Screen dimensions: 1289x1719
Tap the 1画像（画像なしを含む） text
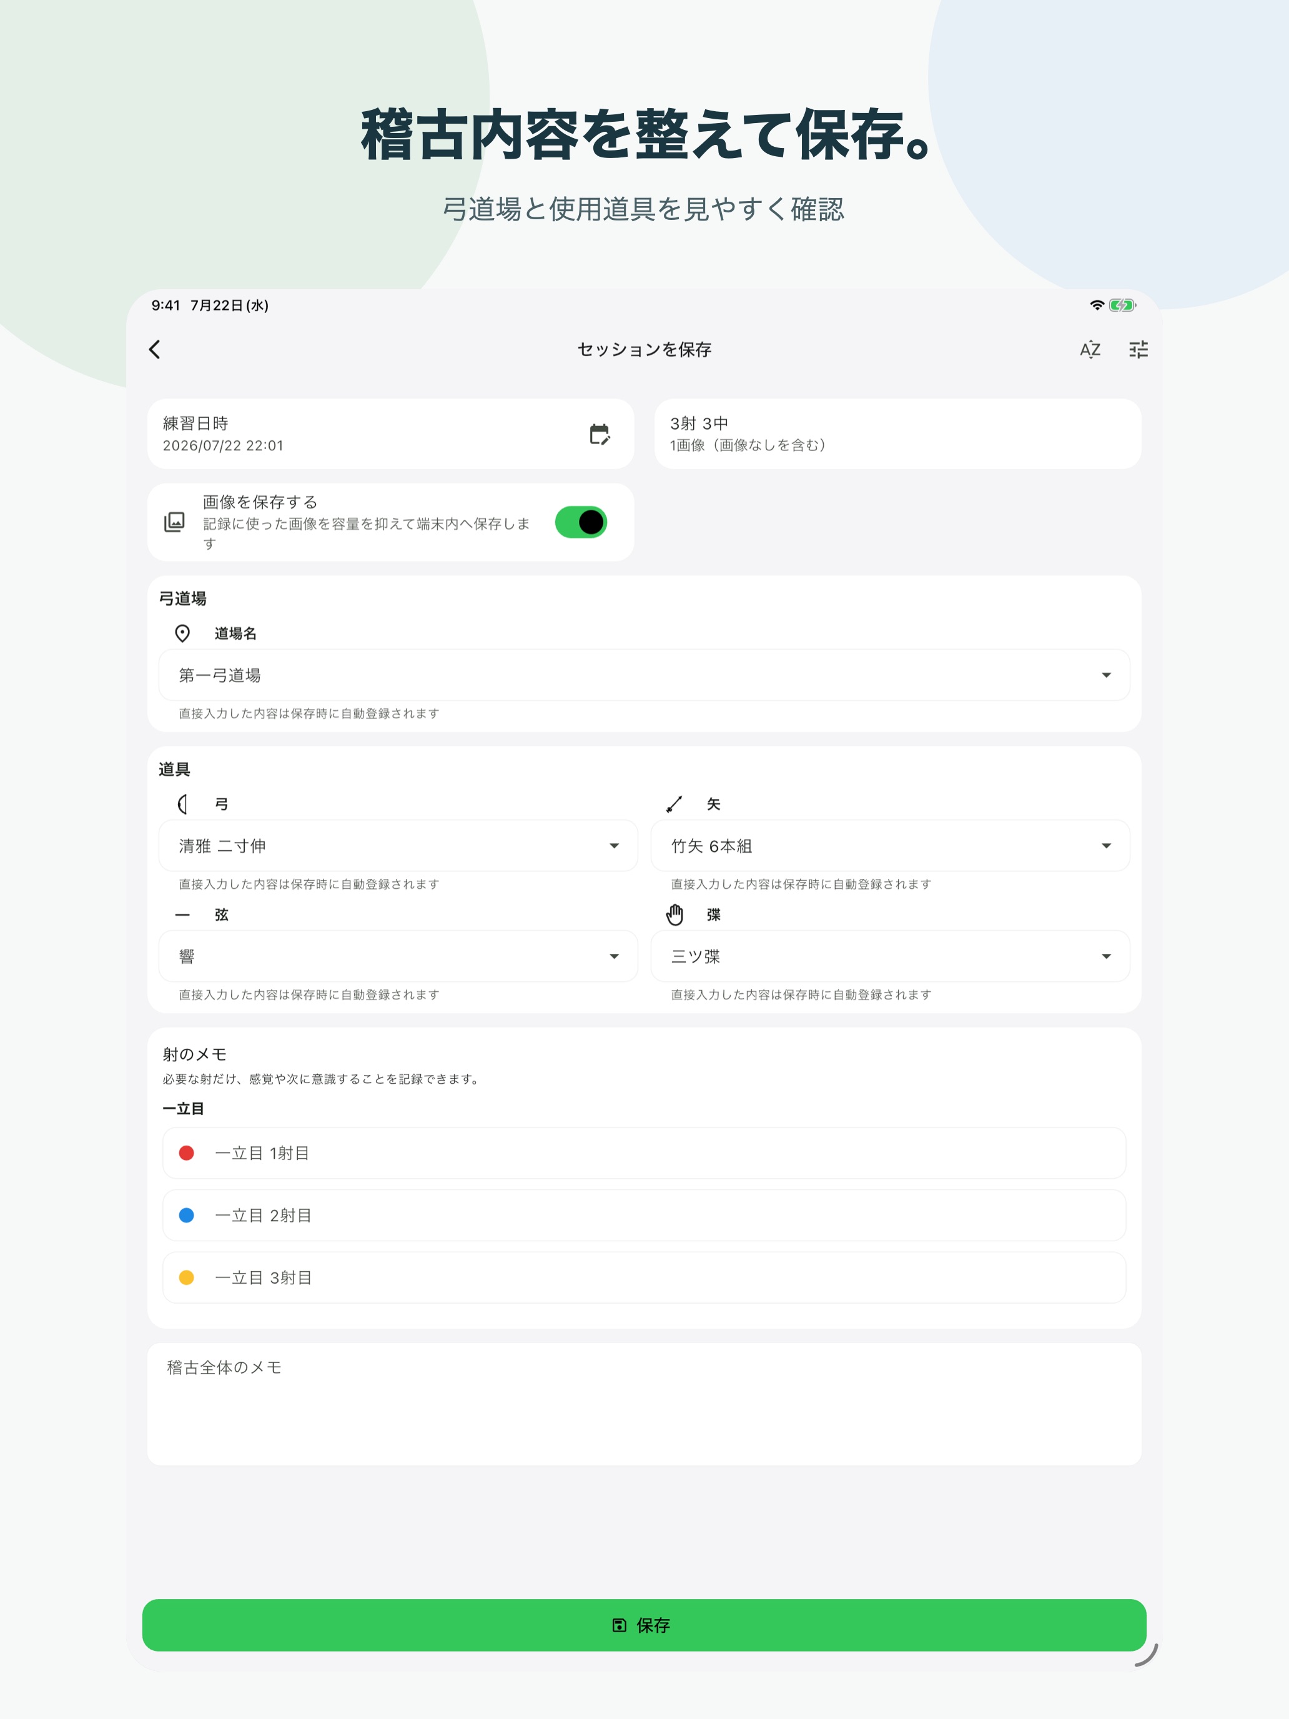click(751, 445)
